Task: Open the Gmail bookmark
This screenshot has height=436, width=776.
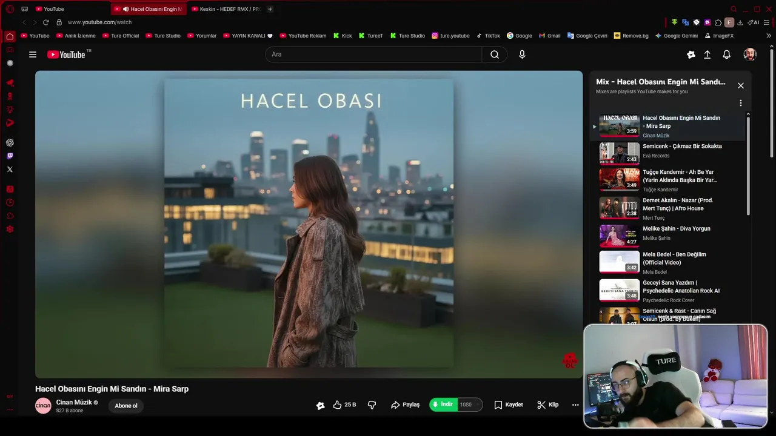Action: click(549, 36)
